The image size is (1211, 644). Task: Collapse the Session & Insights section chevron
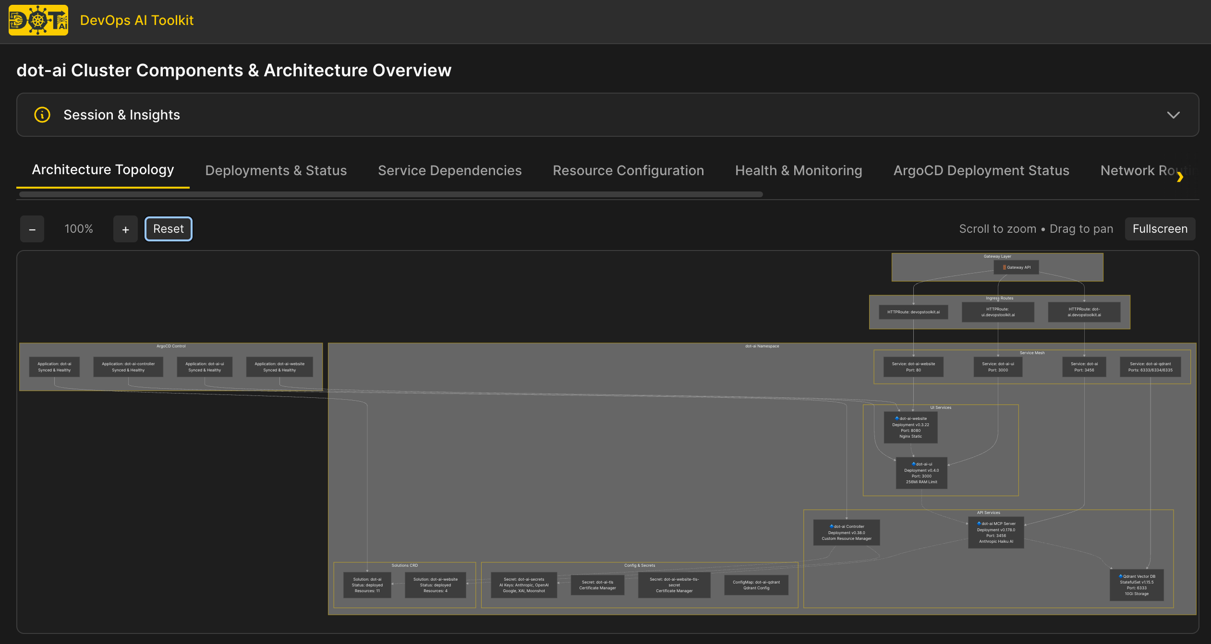pyautogui.click(x=1174, y=115)
